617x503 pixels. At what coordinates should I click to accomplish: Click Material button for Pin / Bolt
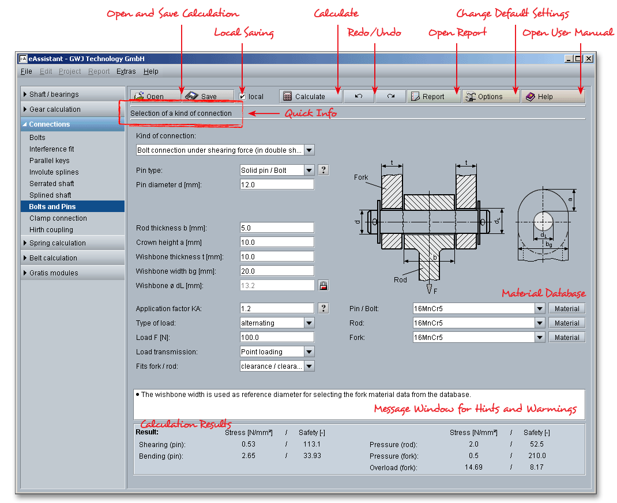tap(567, 309)
